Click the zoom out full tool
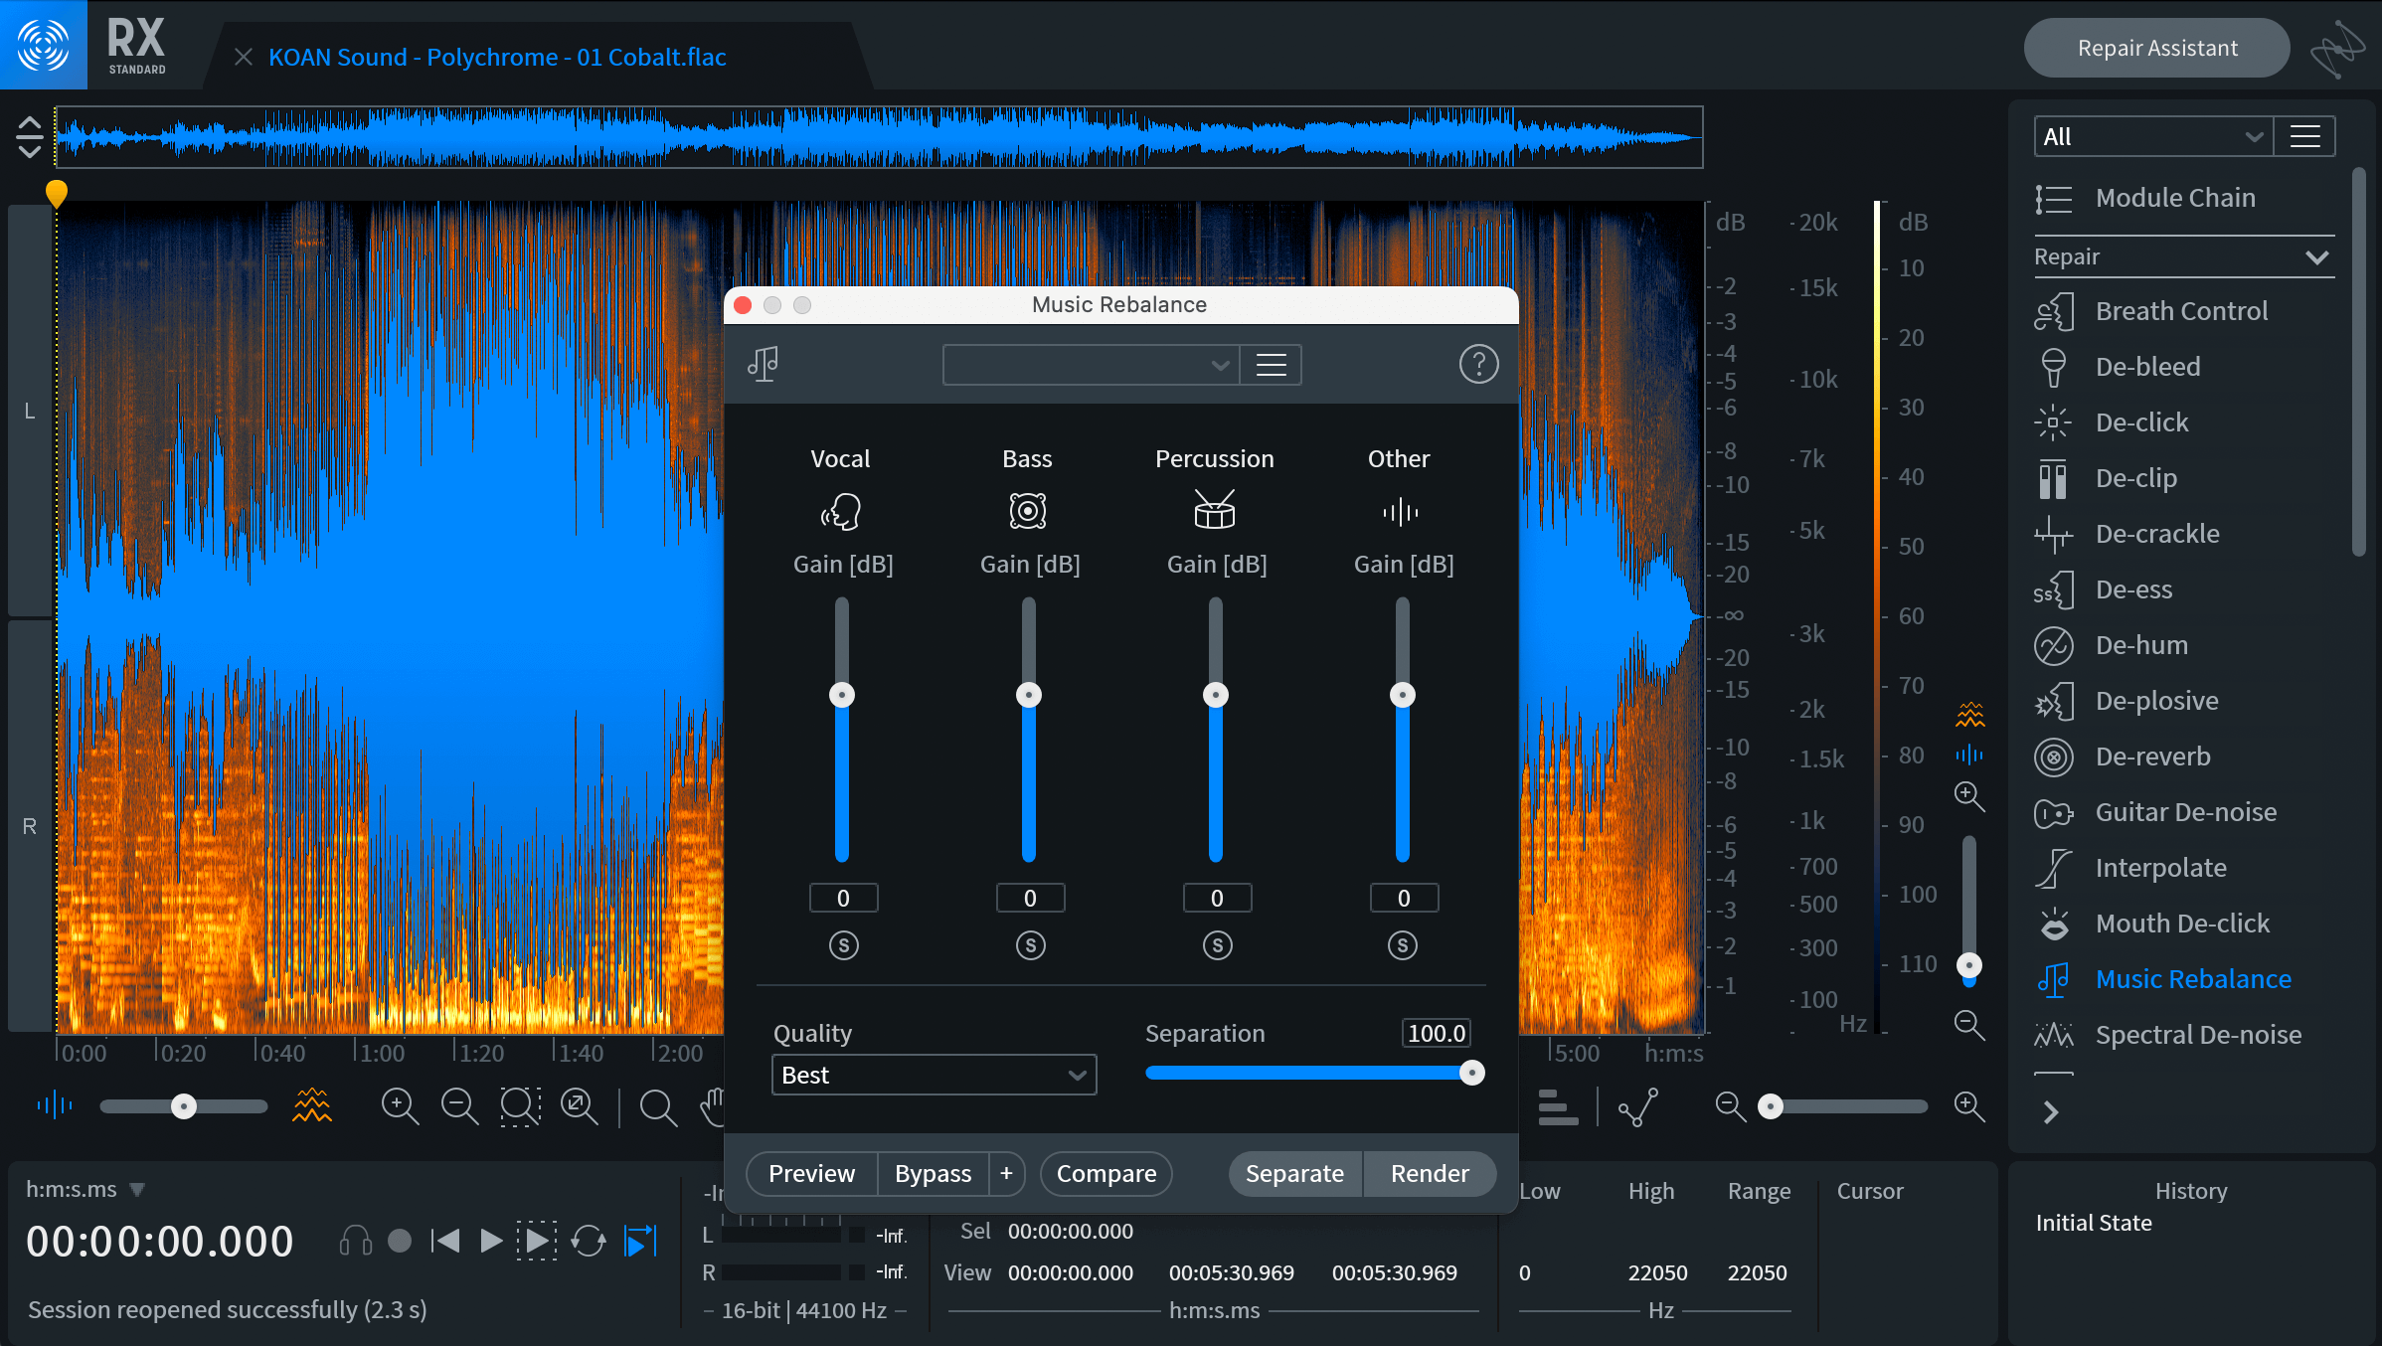The width and height of the screenshot is (2382, 1346). (580, 1105)
